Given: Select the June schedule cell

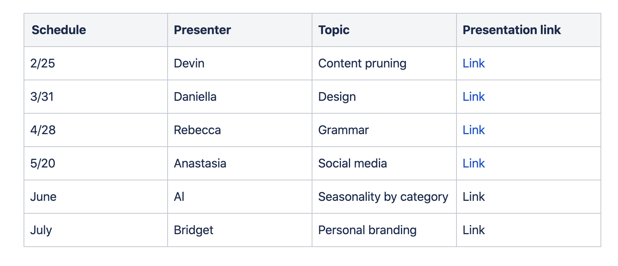Looking at the screenshot, I should pyautogui.click(x=43, y=197).
